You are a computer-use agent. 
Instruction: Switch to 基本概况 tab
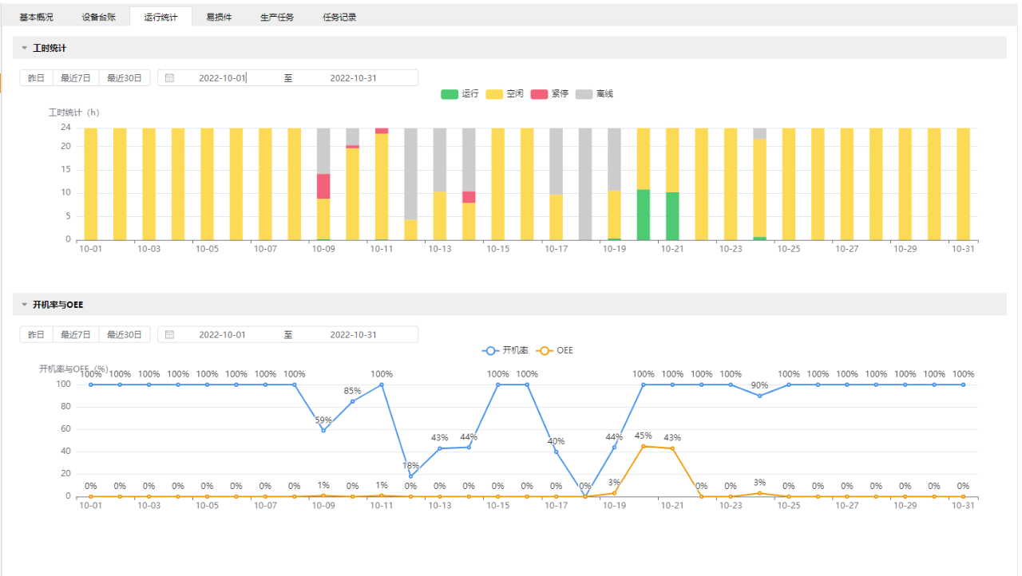click(37, 17)
